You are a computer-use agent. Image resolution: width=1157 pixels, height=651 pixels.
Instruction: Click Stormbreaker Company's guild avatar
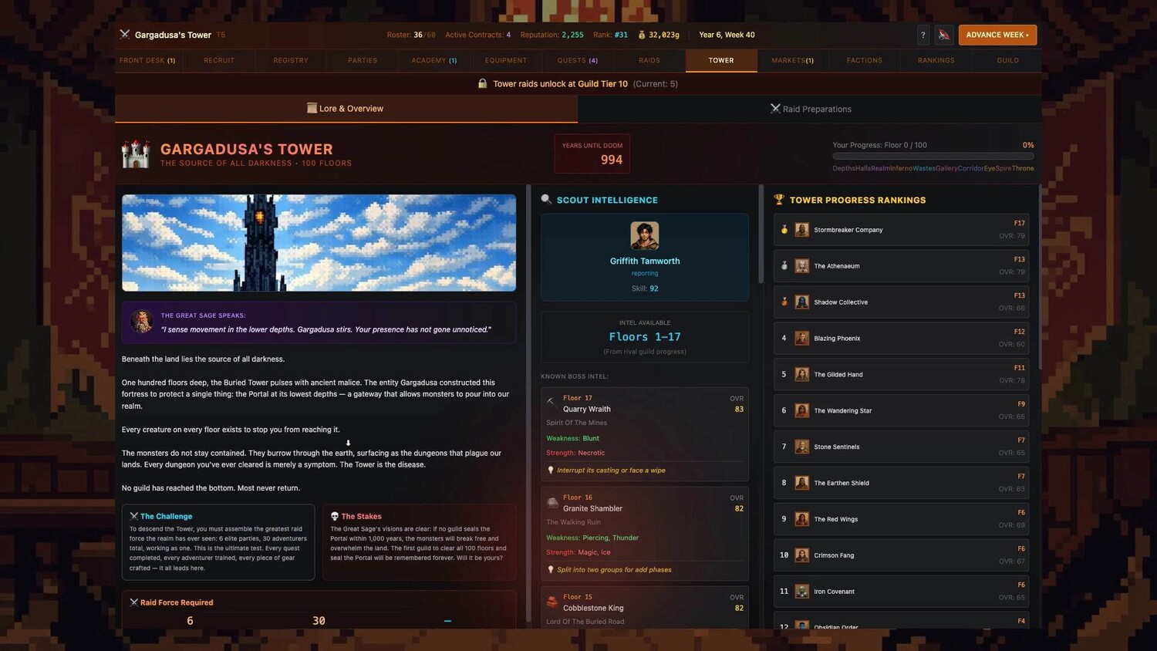(802, 230)
